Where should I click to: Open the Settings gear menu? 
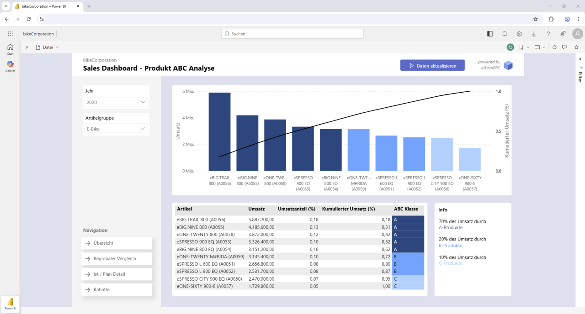point(519,33)
